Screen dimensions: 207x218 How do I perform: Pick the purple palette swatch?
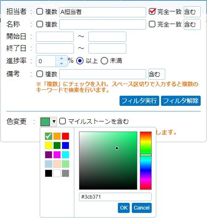tap(49, 155)
